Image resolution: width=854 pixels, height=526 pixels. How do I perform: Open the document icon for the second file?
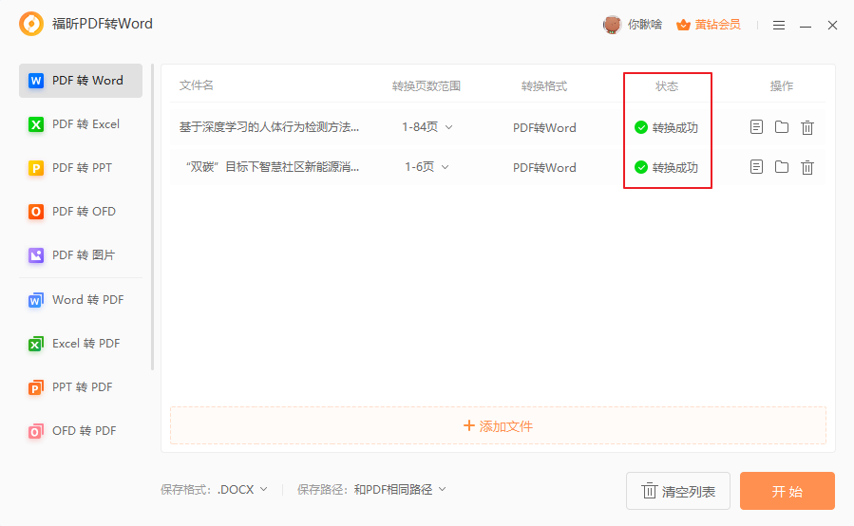[x=756, y=167]
